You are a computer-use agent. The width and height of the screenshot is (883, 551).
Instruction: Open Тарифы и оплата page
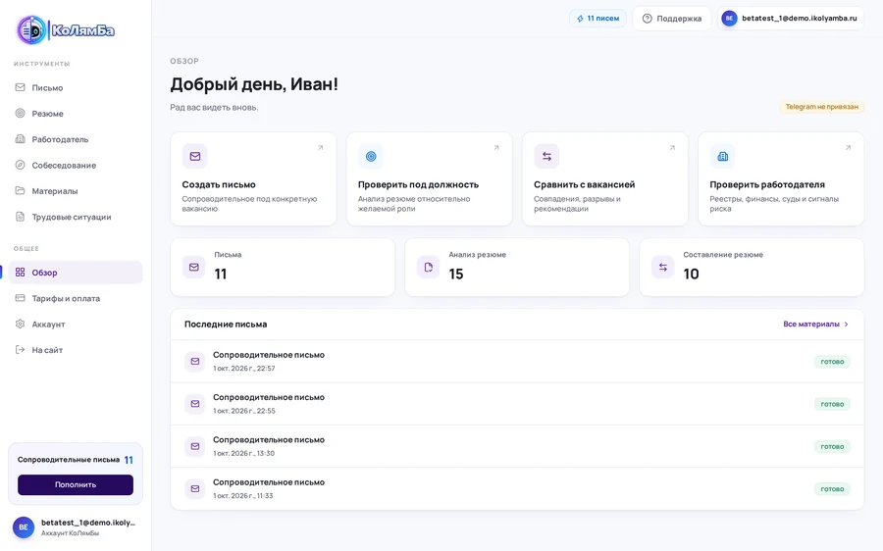(x=76, y=298)
